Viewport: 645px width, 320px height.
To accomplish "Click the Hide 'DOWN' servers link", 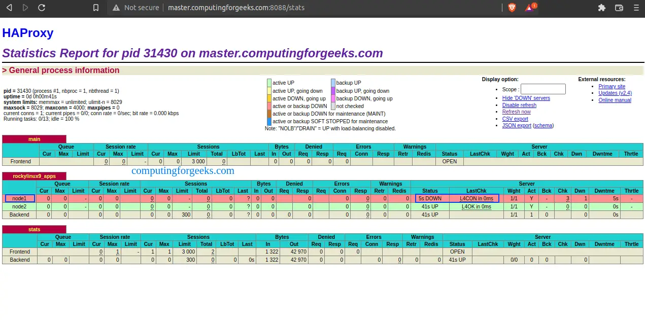I will click(526, 98).
